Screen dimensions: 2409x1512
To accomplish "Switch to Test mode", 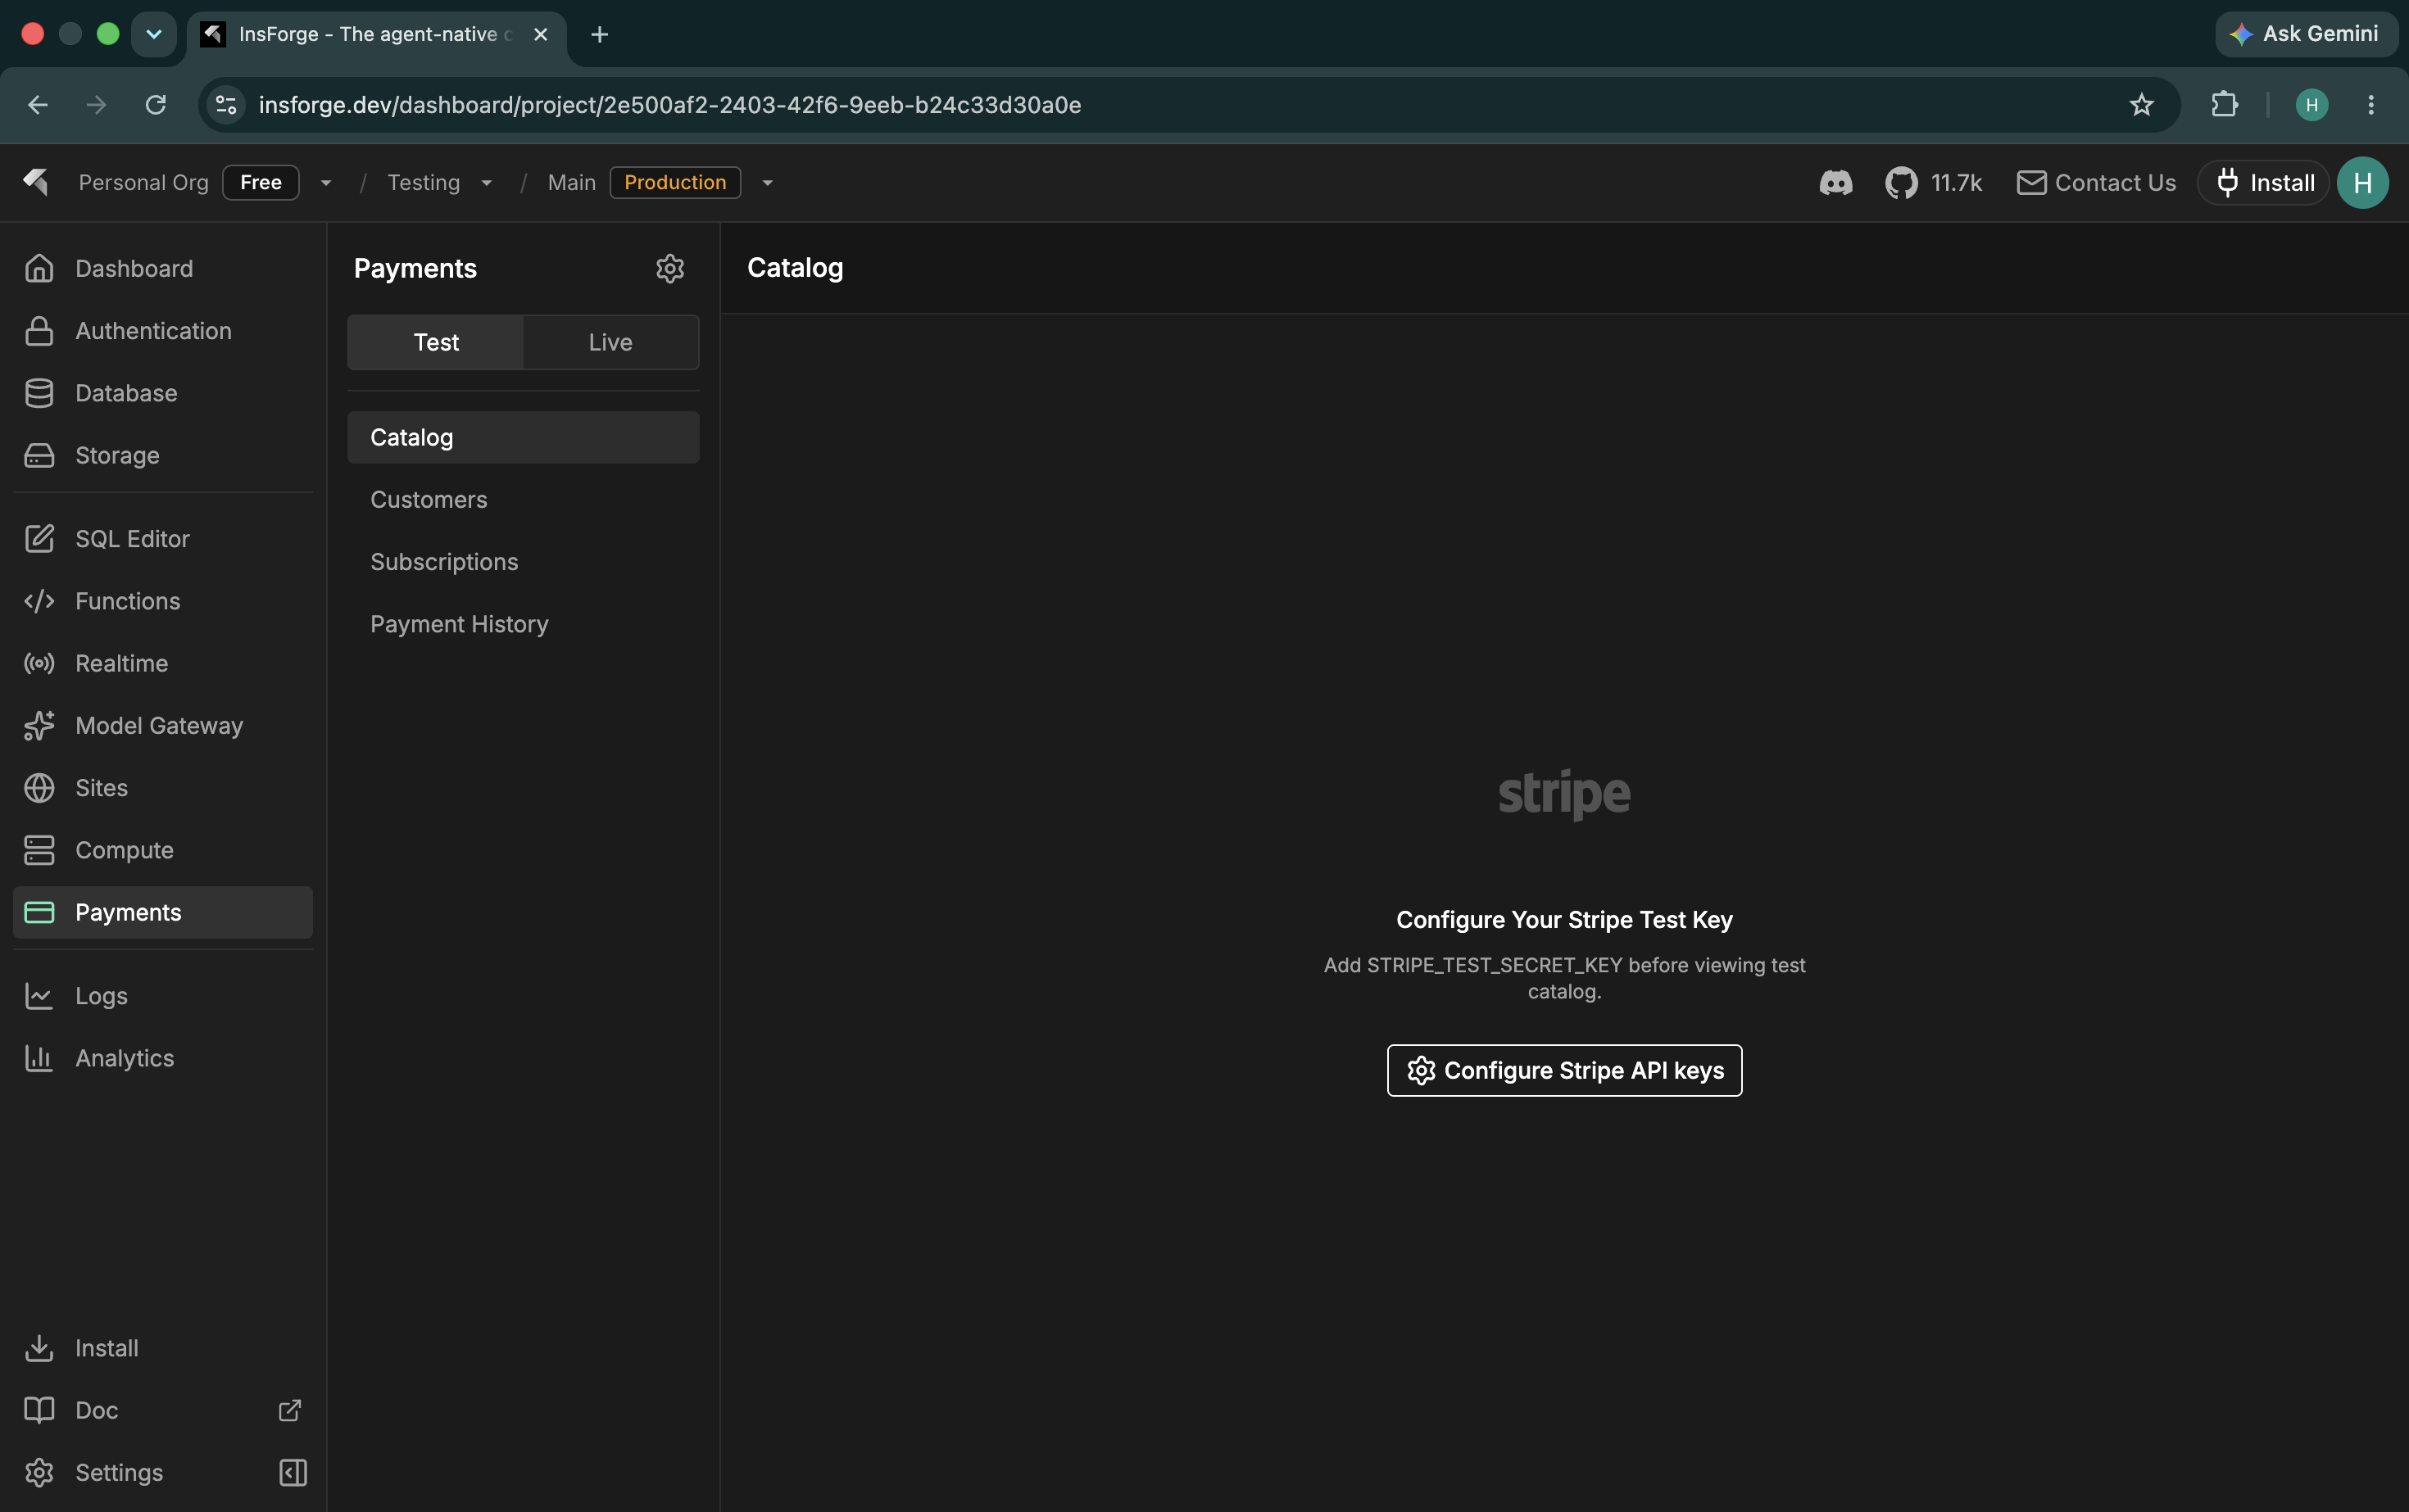I will click(x=435, y=342).
